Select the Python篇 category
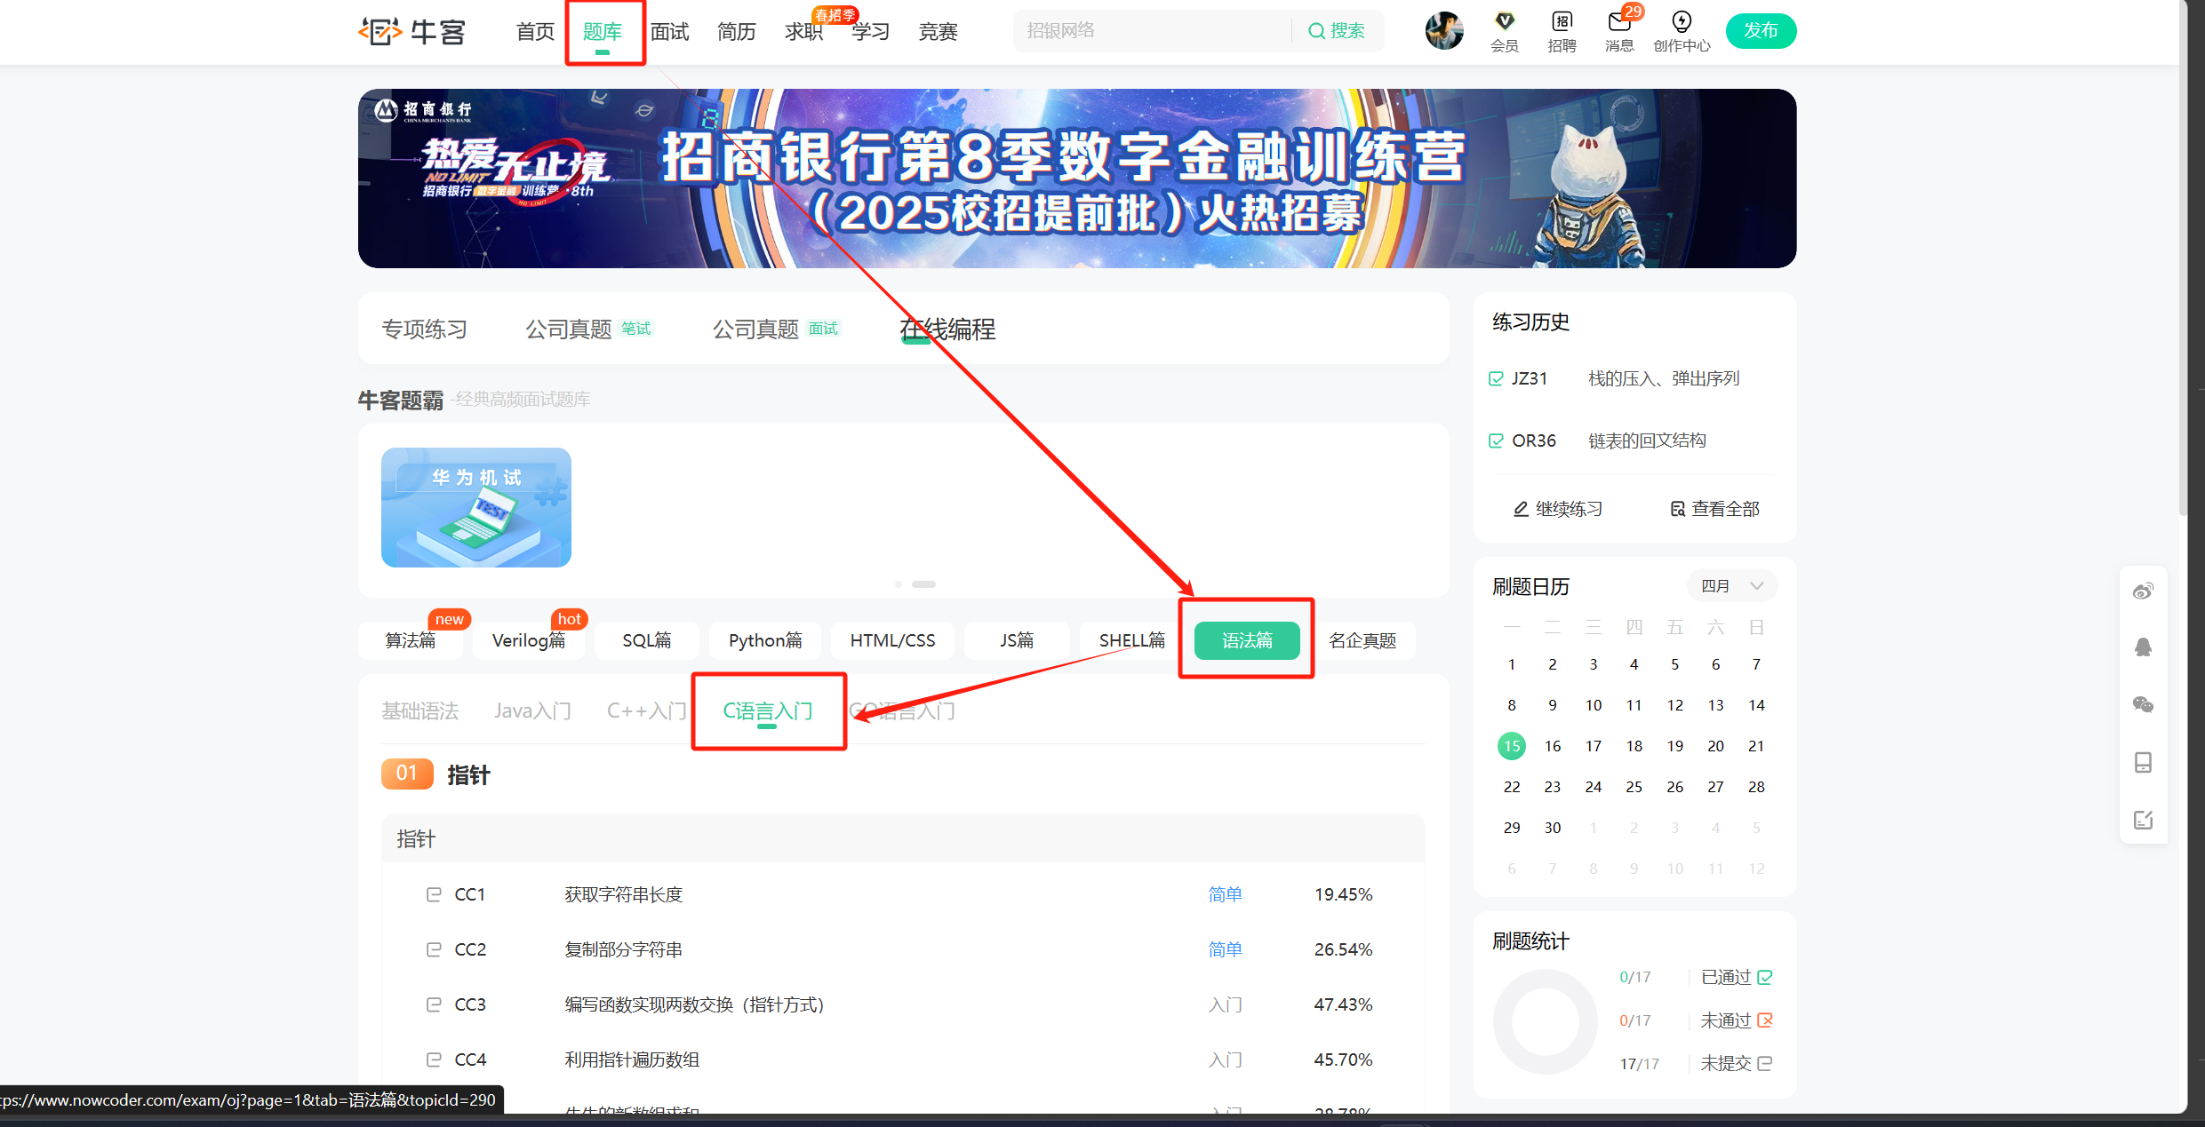 click(x=765, y=640)
